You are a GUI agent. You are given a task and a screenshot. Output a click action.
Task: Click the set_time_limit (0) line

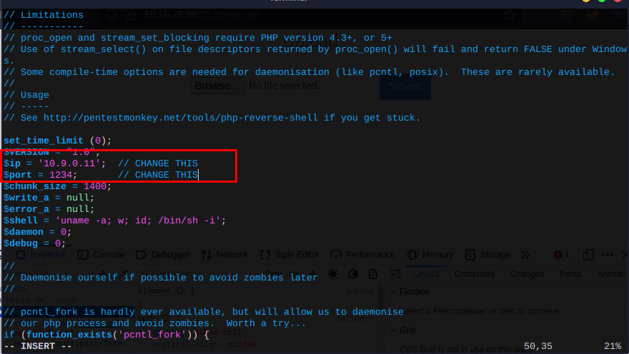tap(57, 141)
